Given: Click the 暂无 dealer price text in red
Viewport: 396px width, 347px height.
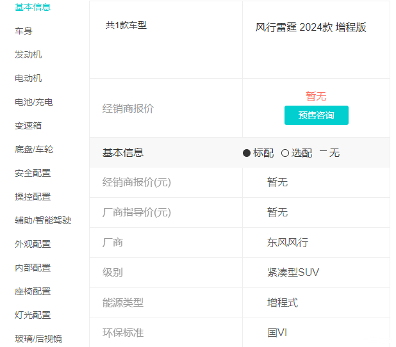Looking at the screenshot, I should (x=316, y=96).
